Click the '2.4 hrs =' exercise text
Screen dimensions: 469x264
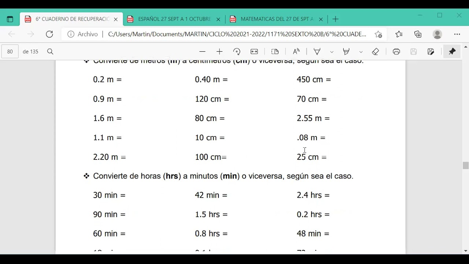click(313, 195)
